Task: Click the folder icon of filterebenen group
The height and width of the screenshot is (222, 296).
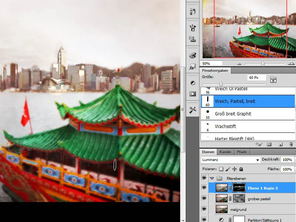Action: 219,178
